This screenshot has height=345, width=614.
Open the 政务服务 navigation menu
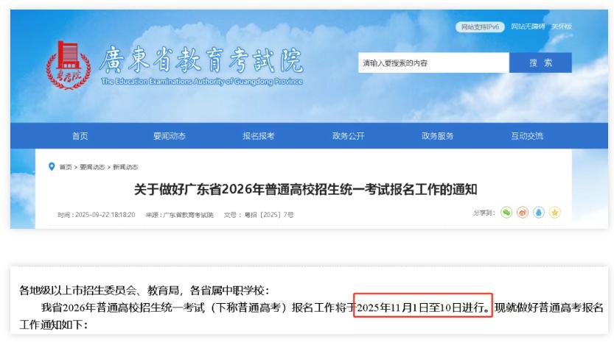point(437,136)
